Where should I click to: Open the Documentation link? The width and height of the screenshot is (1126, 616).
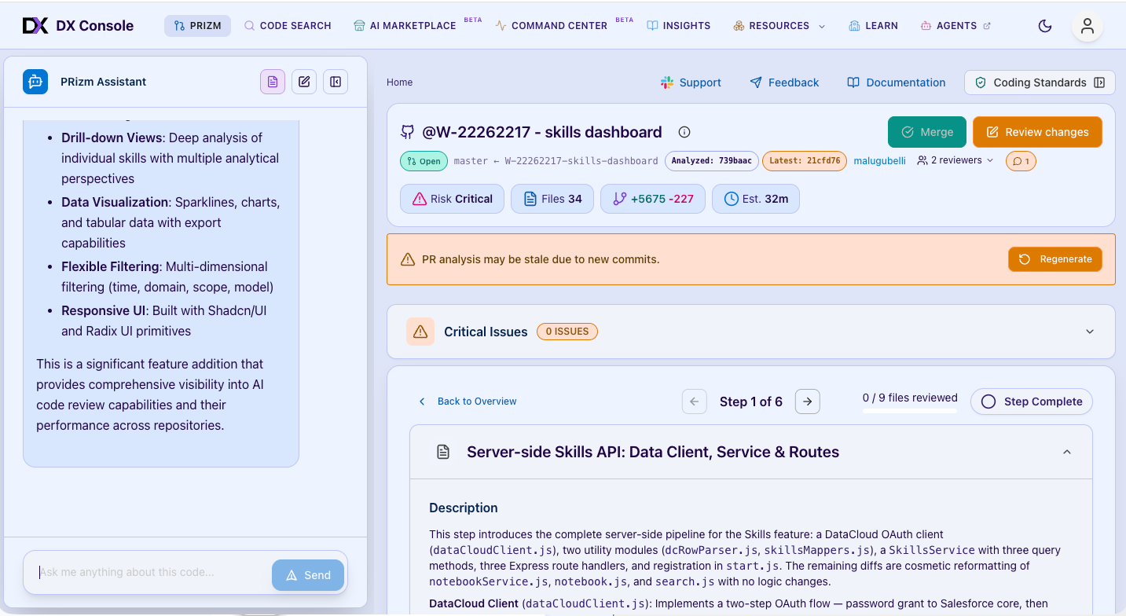tap(896, 82)
